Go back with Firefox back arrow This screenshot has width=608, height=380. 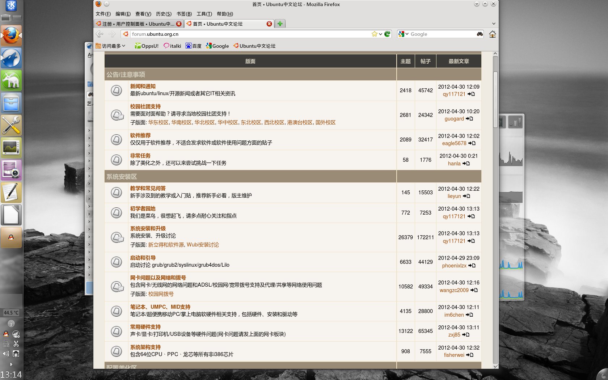tap(100, 34)
